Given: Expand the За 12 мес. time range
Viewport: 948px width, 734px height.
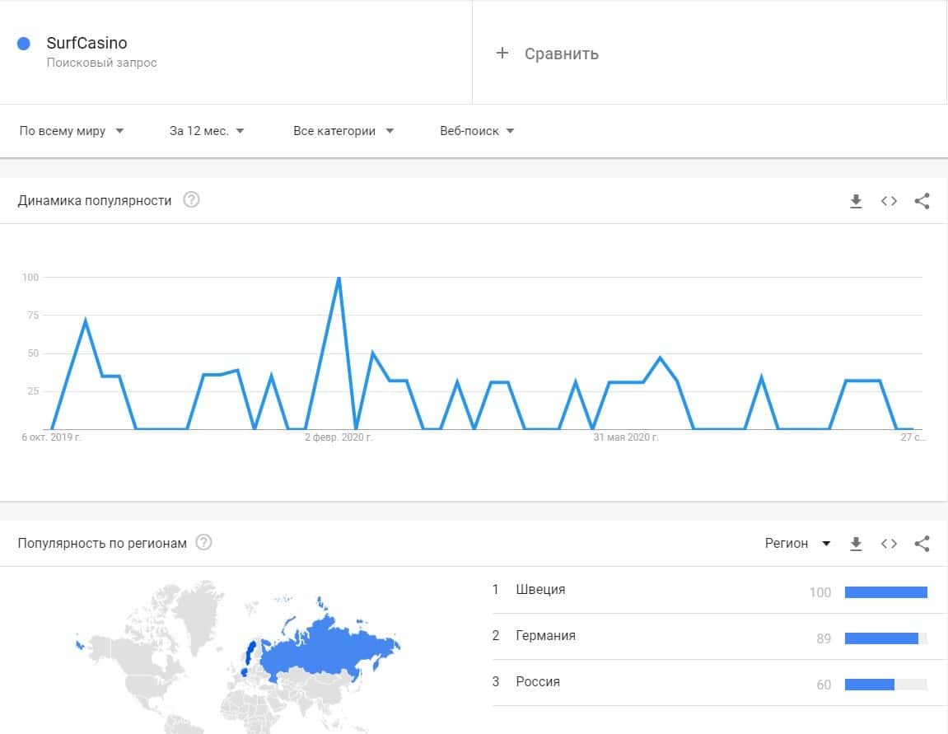Looking at the screenshot, I should 207,131.
